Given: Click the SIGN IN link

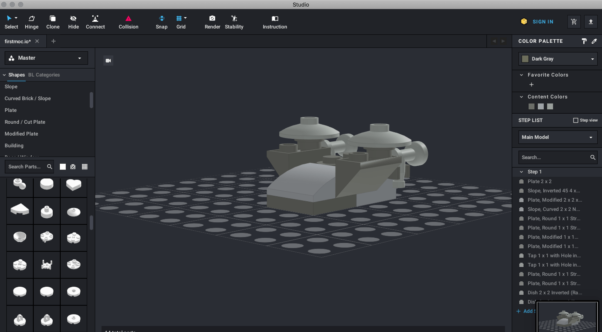Looking at the screenshot, I should [543, 22].
